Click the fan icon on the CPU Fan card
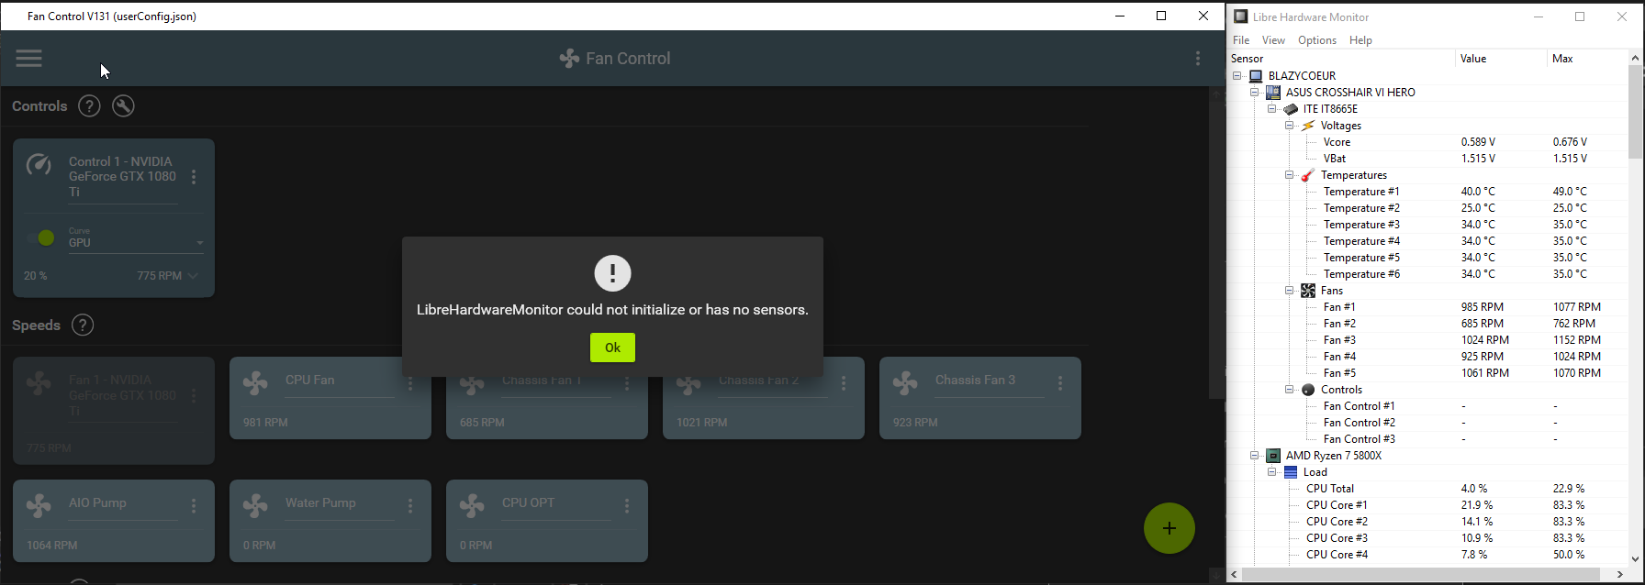This screenshot has height=585, width=1645. 255,383
